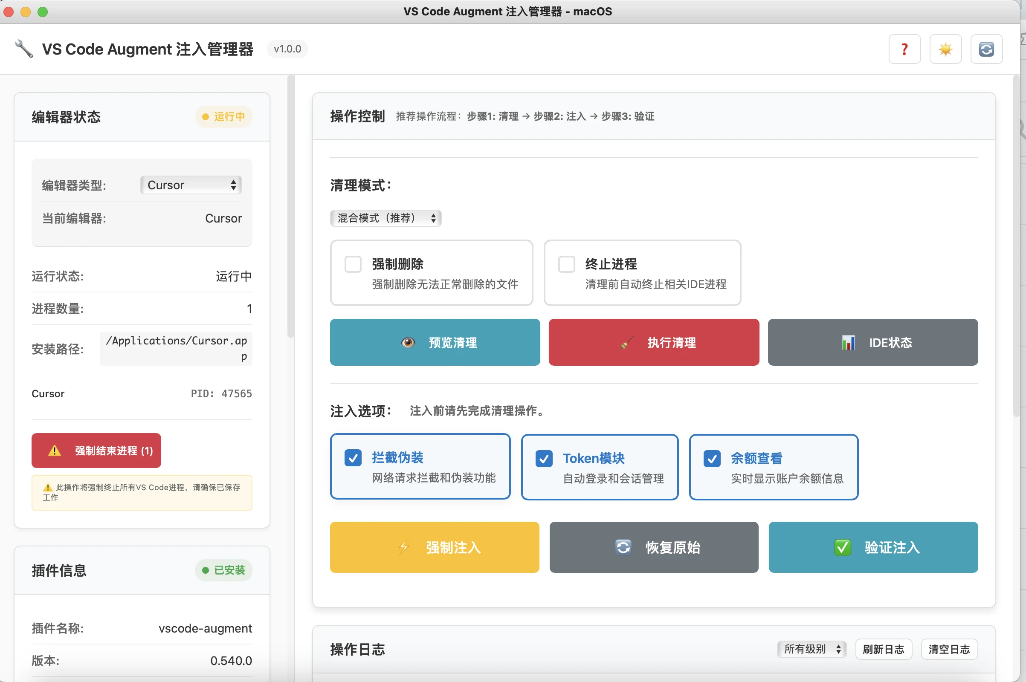Click the 清空日志 button
The height and width of the screenshot is (682, 1026).
949,649
